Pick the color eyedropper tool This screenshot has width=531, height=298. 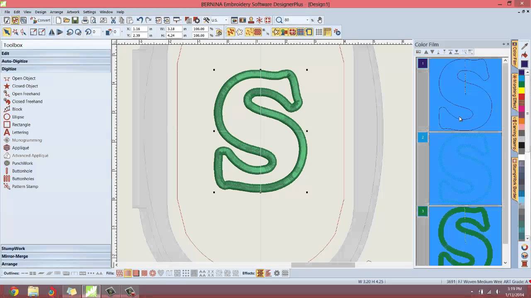pos(524,46)
